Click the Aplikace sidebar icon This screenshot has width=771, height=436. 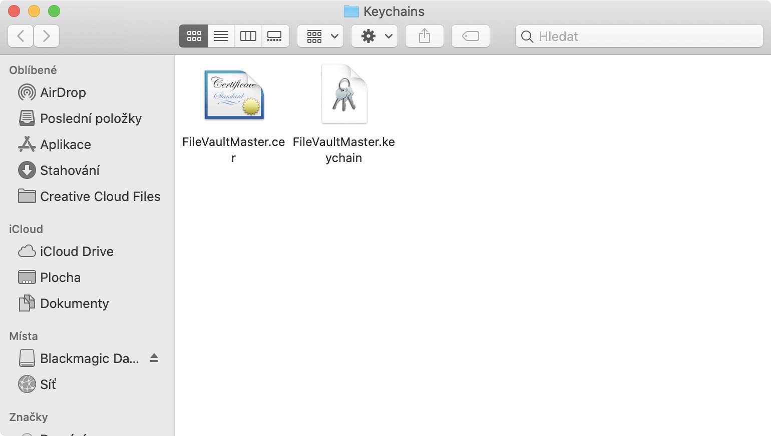point(27,144)
